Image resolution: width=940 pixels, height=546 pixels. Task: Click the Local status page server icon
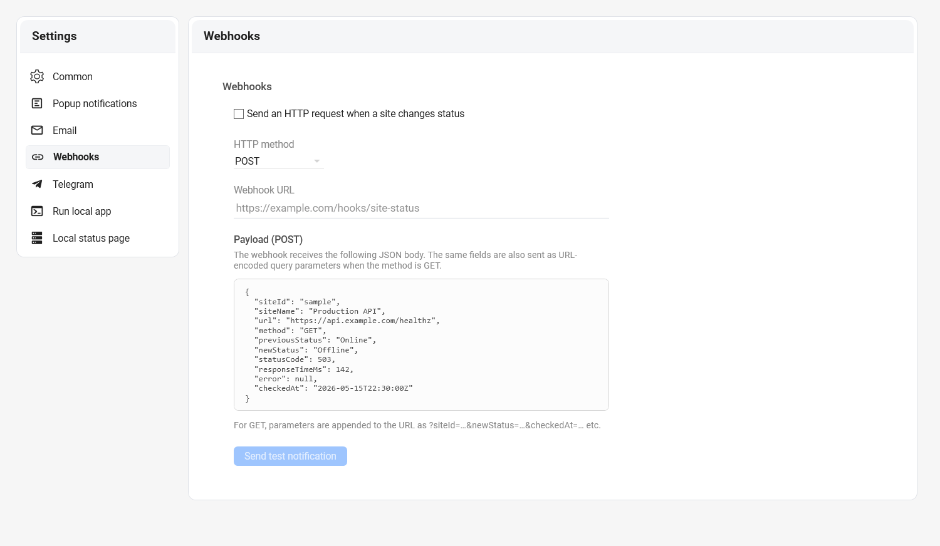pos(37,238)
